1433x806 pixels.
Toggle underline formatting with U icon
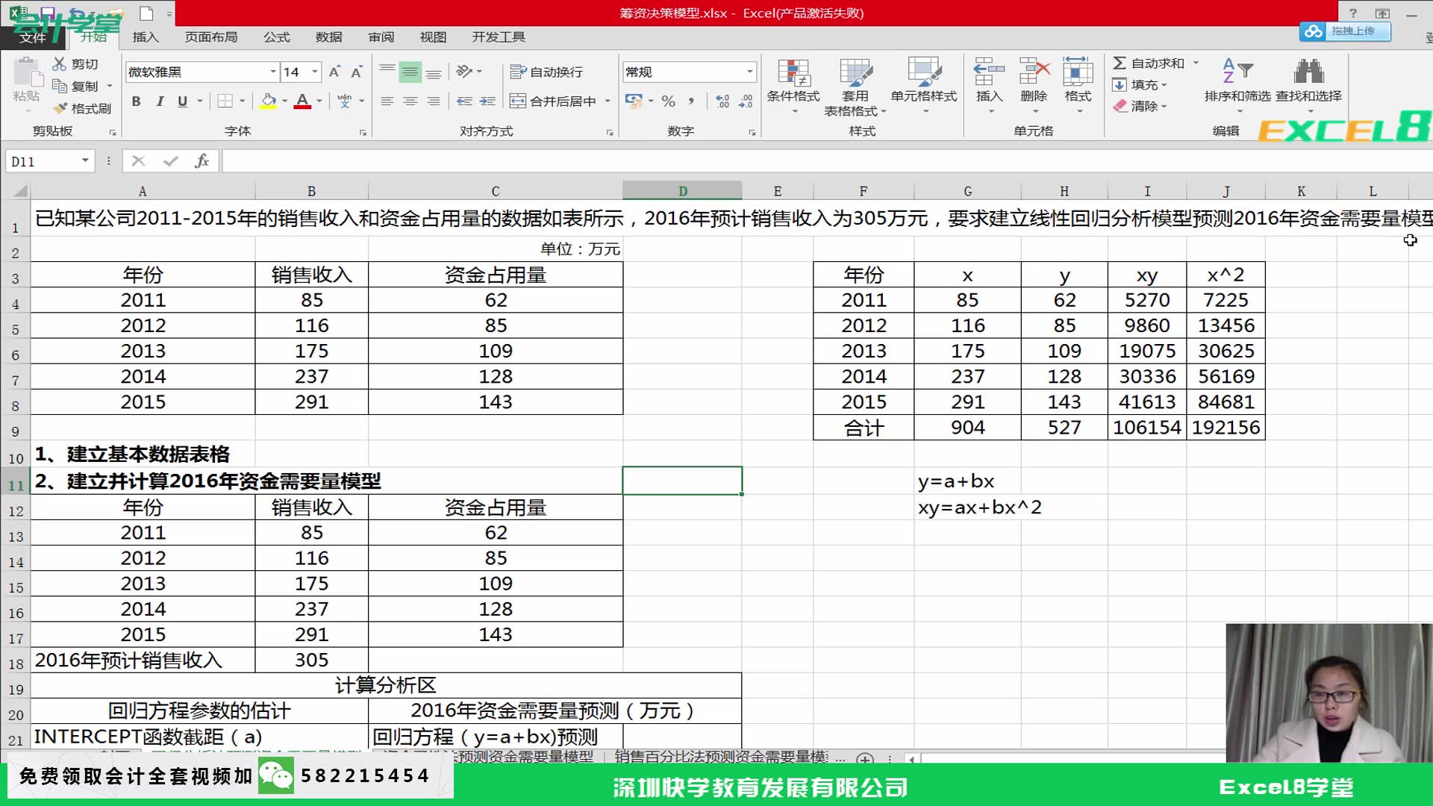[182, 102]
